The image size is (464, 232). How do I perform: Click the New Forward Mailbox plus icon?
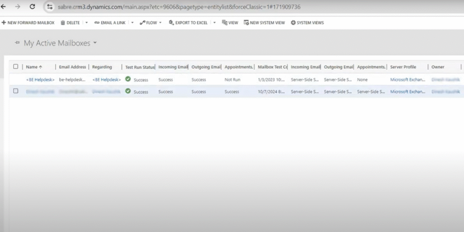pyautogui.click(x=4, y=23)
